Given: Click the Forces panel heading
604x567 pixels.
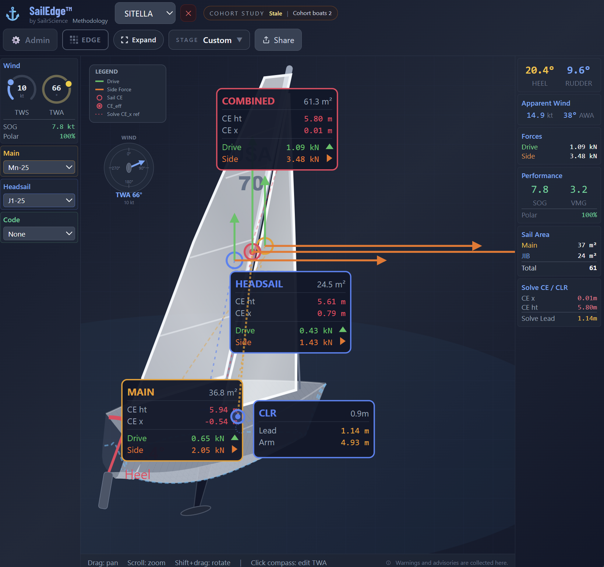Looking at the screenshot, I should pyautogui.click(x=531, y=136).
